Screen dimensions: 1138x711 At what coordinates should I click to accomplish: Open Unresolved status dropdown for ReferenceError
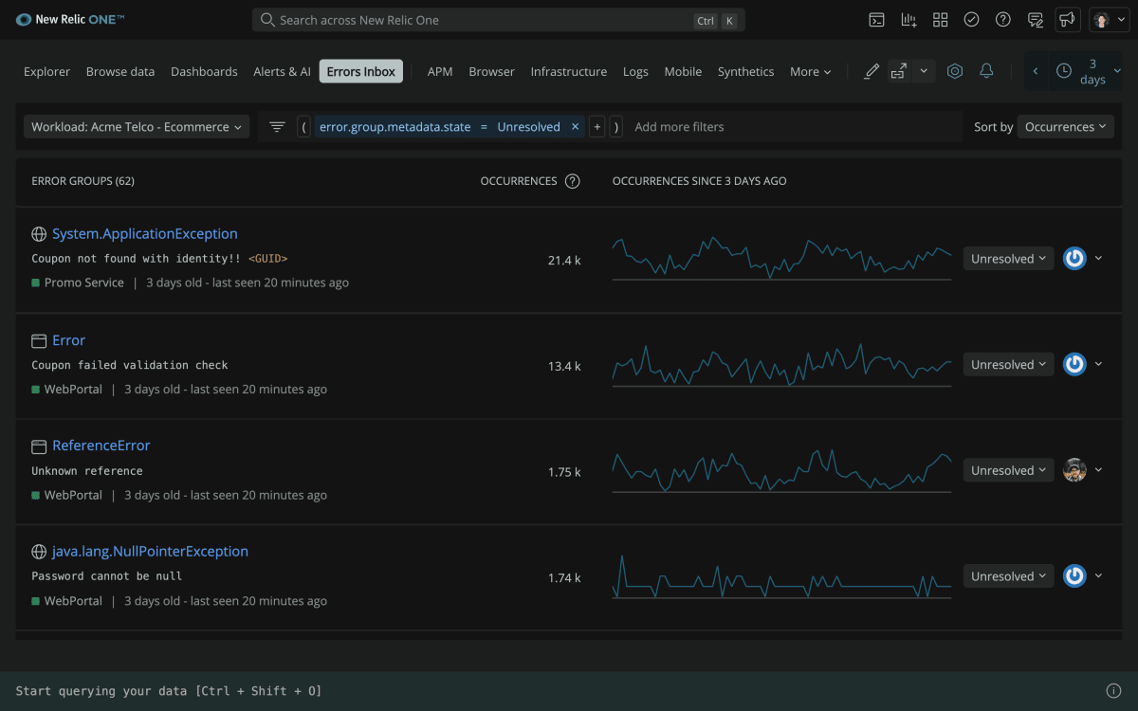pyautogui.click(x=1008, y=470)
